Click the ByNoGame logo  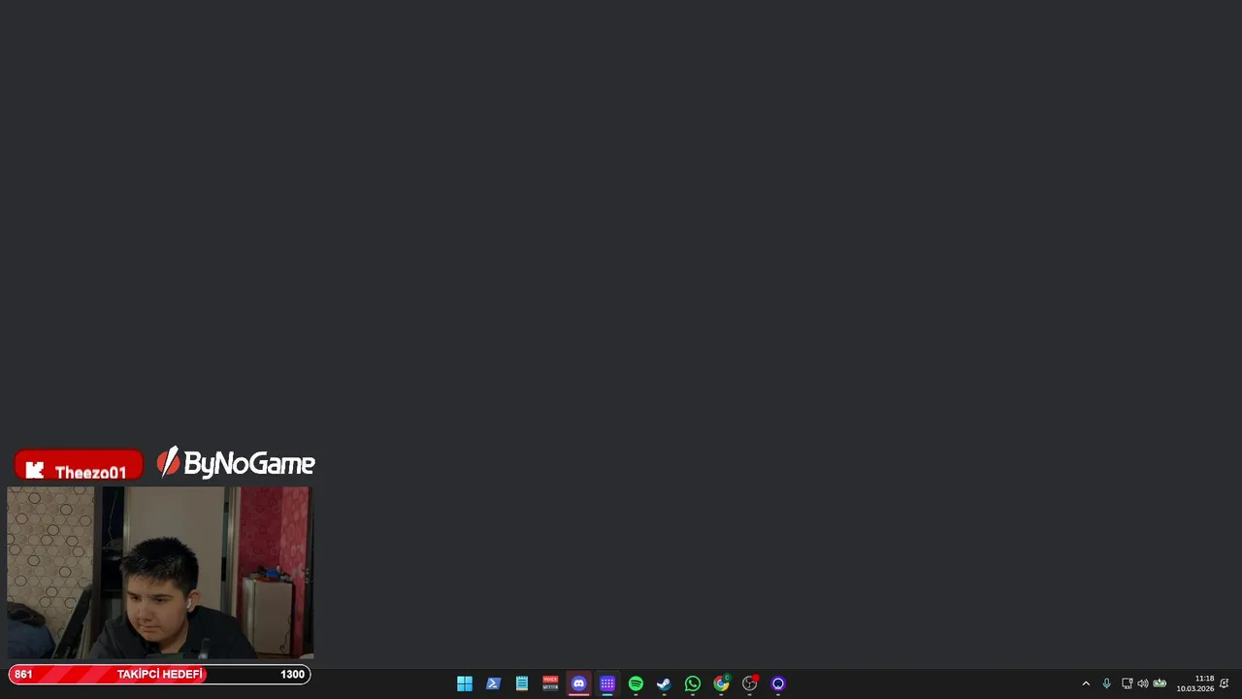[x=236, y=463]
